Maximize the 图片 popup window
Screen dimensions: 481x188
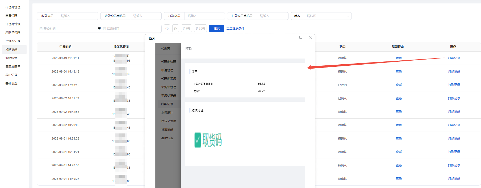301,37
